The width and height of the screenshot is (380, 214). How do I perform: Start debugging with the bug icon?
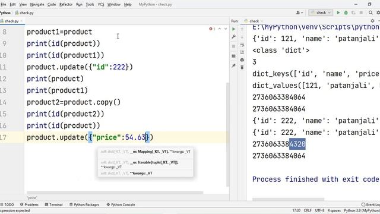point(346,12)
